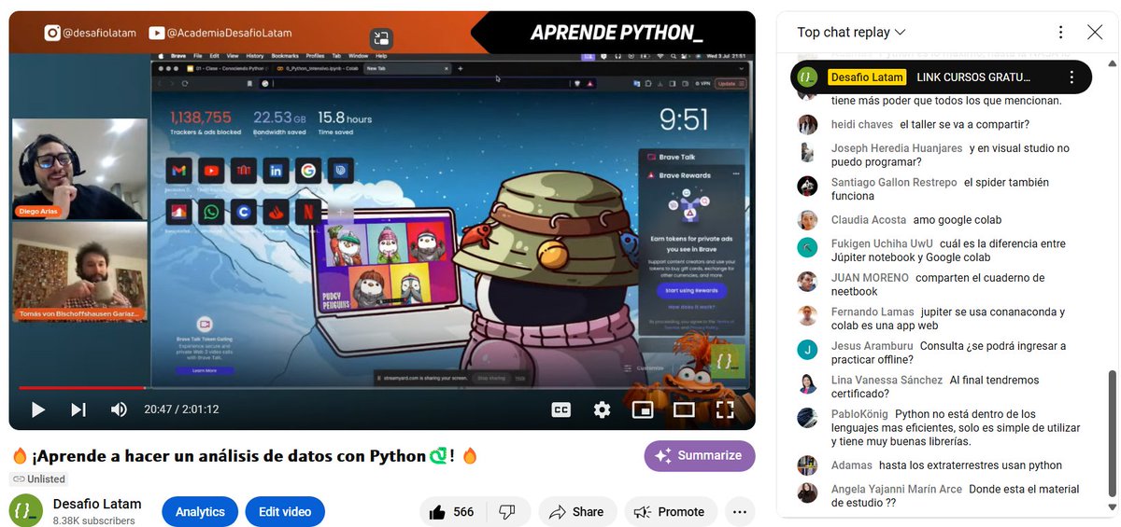Open channel Analytics
Screen dimensions: 1121x527
click(200, 512)
